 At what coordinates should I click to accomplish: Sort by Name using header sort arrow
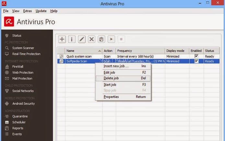(x=100, y=51)
